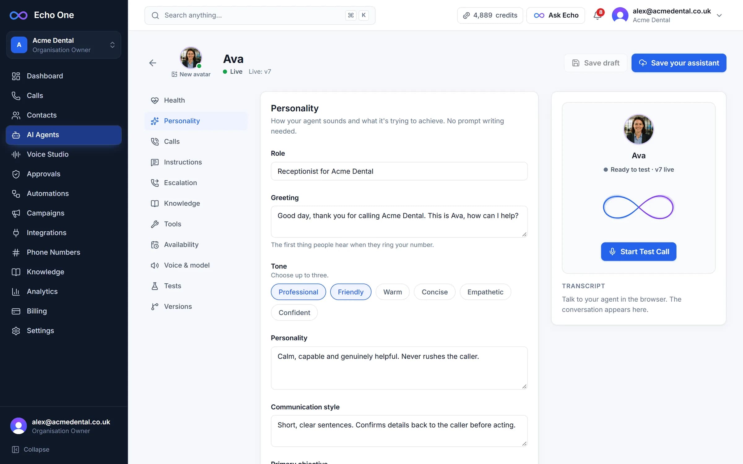743x464 pixels.
Task: Click the Echo One infinity logo
Action: pos(19,15)
